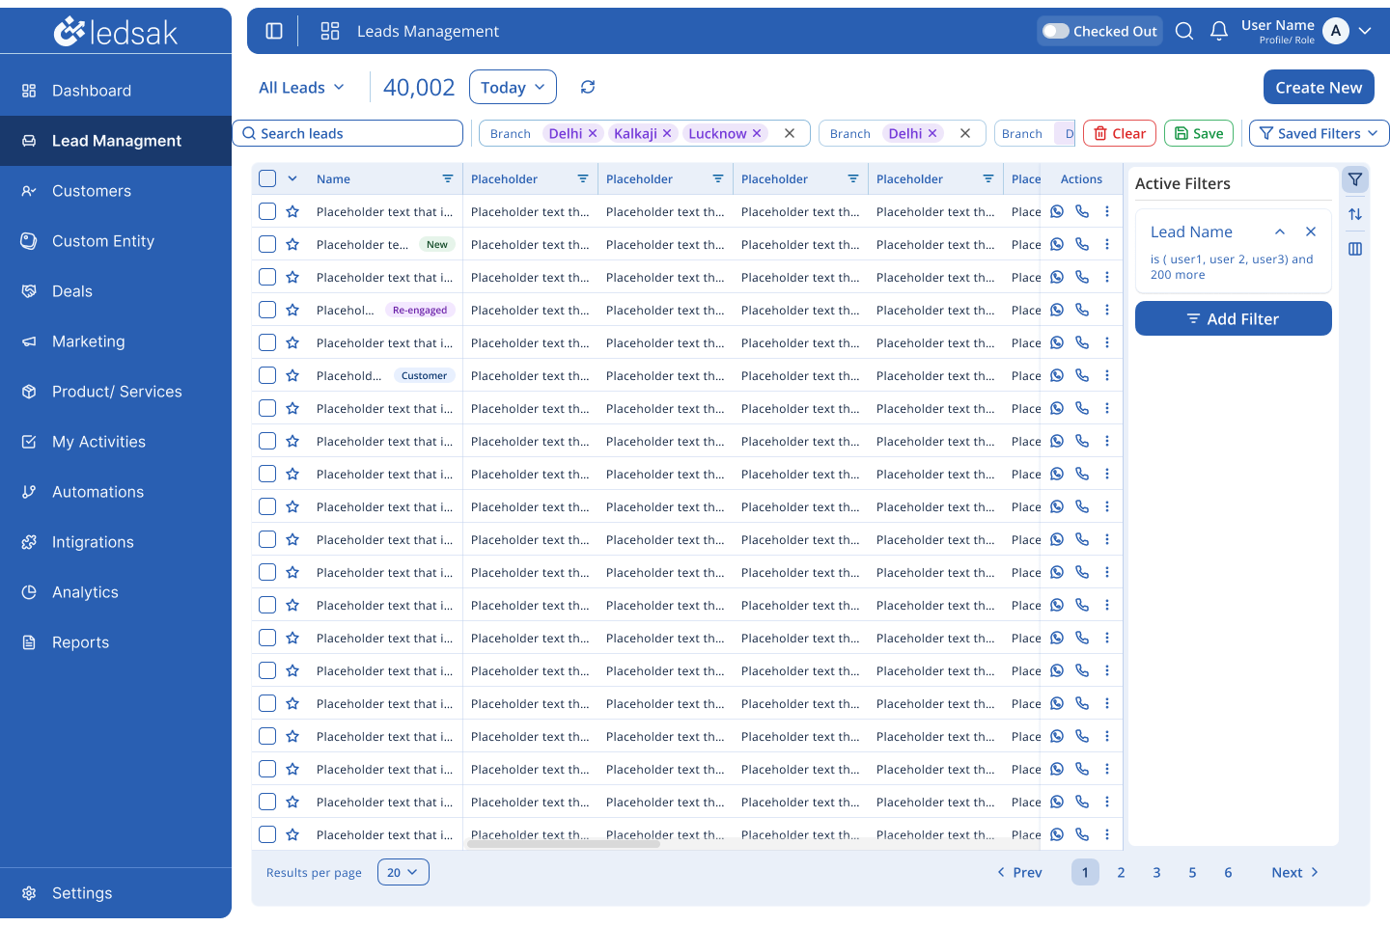1390x926 pixels.
Task: Click the grid apps icon near Leads Management
Action: (330, 31)
